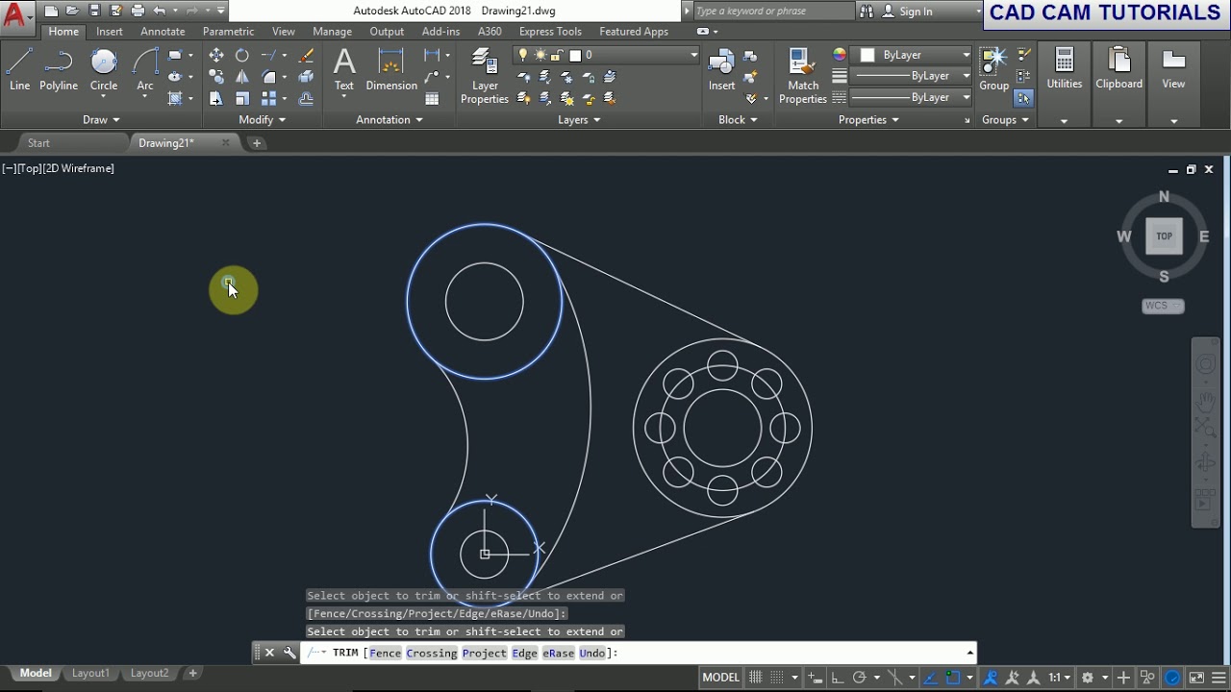Click MODEL button in status bar
This screenshot has height=692, width=1231.
pyautogui.click(x=721, y=678)
